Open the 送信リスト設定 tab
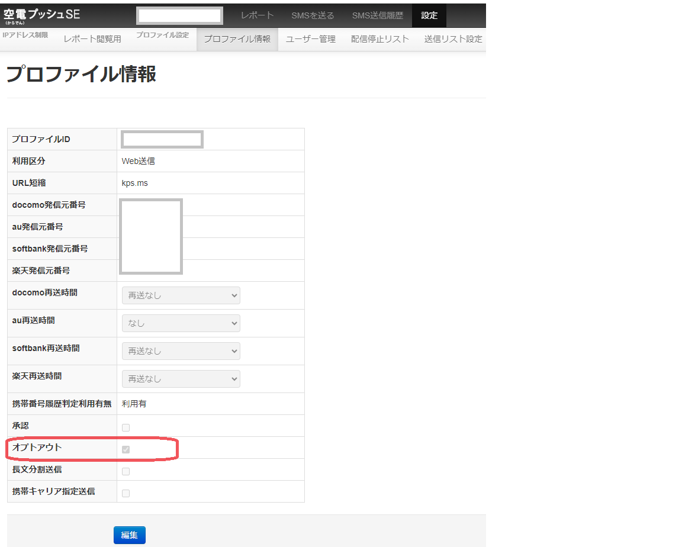 [453, 39]
